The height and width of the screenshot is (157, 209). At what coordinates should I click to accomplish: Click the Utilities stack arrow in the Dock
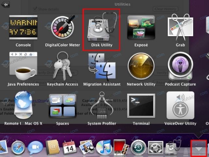pos(199,148)
